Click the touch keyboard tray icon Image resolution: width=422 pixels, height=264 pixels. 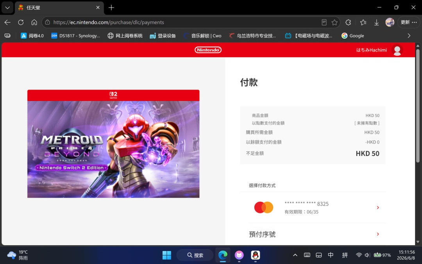tap(307, 255)
